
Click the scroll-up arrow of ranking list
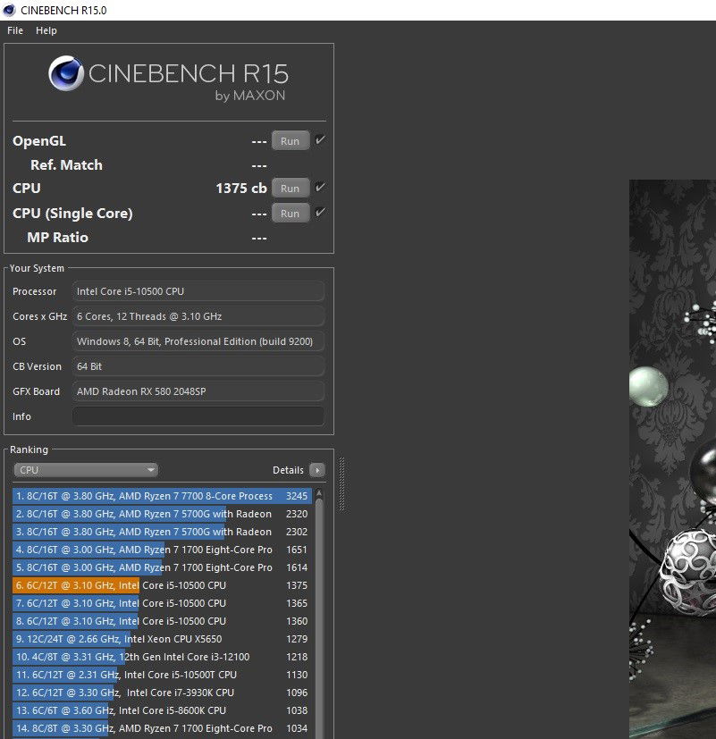(319, 493)
